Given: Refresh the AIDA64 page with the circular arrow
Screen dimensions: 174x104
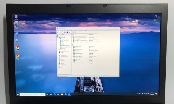Looking at the screenshot, I should [65, 32].
